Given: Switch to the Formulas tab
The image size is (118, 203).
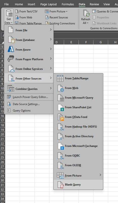Looking at the screenshot, I should pos(68,4).
